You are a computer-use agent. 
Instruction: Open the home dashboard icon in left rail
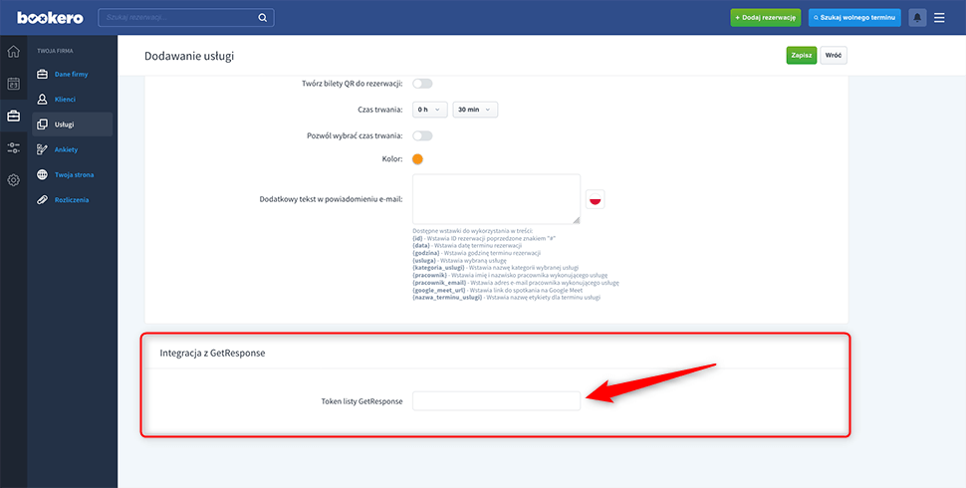pyautogui.click(x=14, y=52)
